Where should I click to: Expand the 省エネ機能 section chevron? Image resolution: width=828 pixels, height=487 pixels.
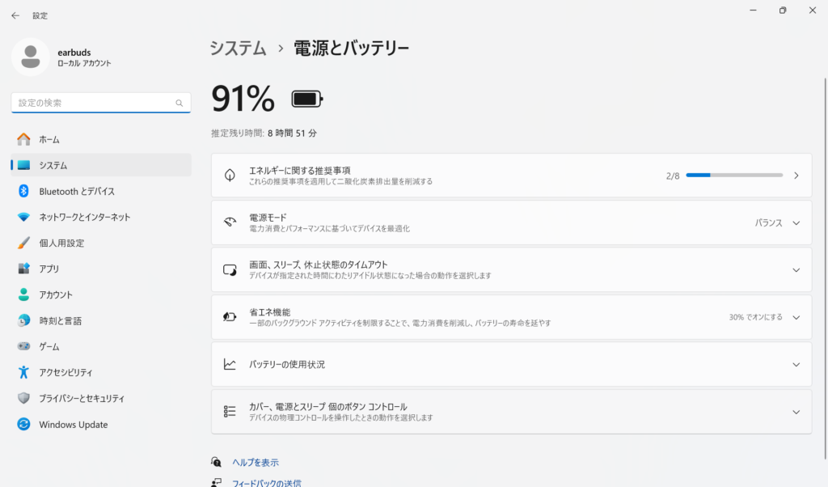click(x=796, y=318)
